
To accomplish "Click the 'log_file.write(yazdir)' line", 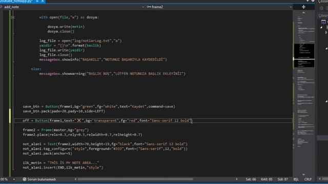I will (62, 50).
